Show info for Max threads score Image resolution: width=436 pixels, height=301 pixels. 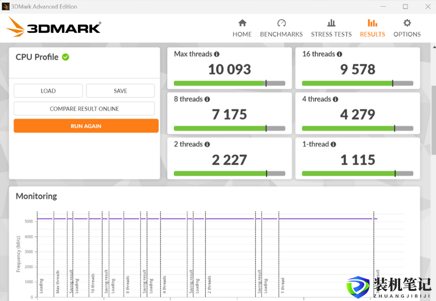click(x=217, y=54)
